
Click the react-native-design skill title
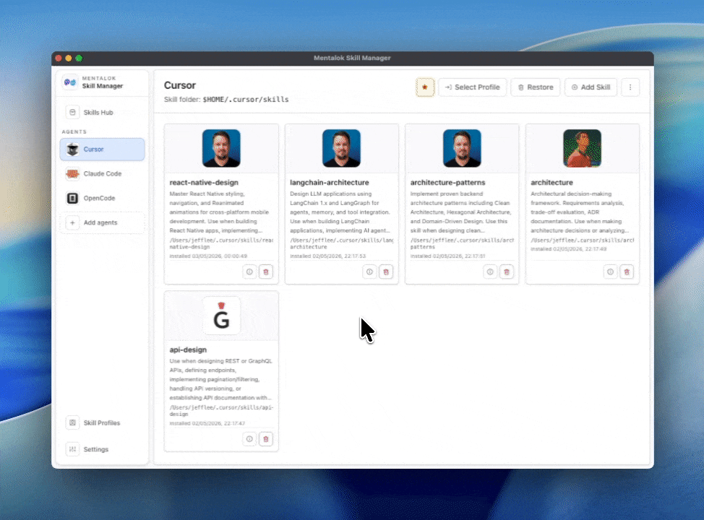coord(204,183)
